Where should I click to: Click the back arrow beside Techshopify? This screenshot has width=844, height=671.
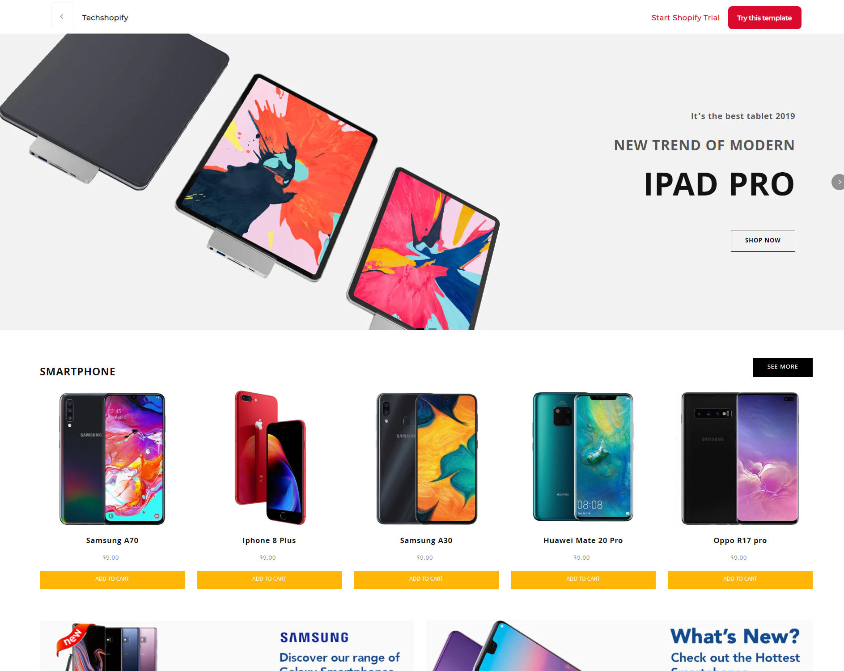[x=63, y=17]
